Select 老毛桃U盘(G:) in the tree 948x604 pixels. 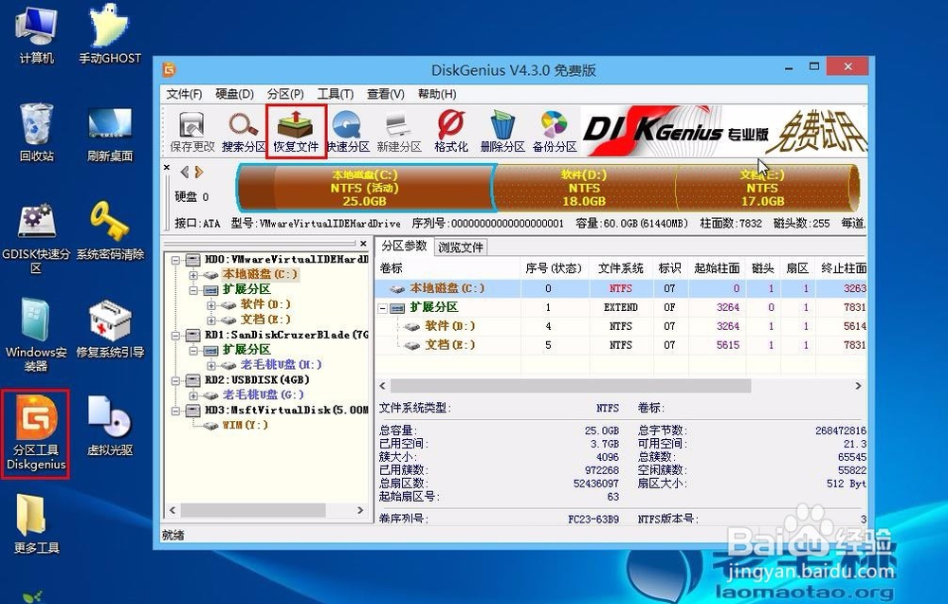263,394
